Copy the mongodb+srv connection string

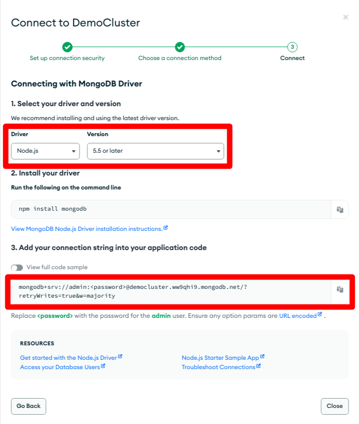coord(340,289)
